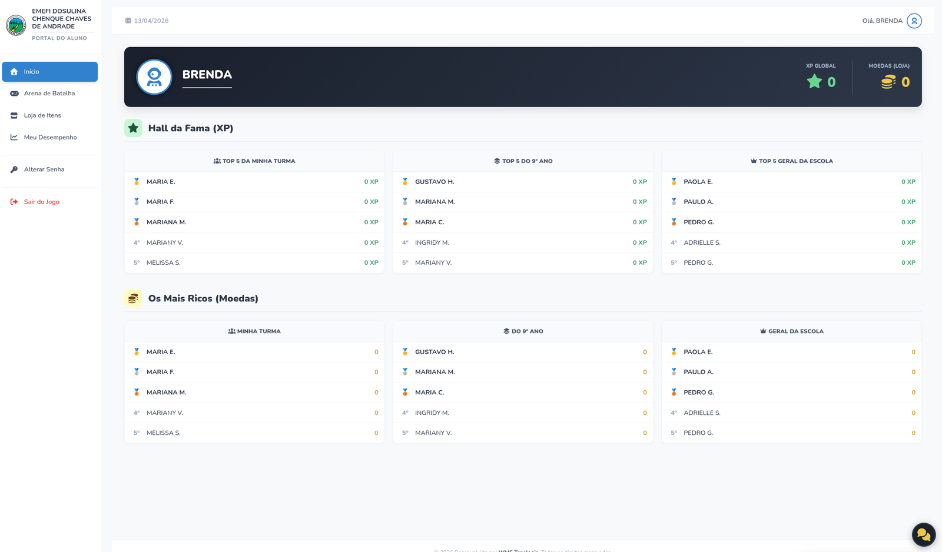Open Loja de Itens from sidebar
Image resolution: width=942 pixels, height=552 pixels.
(42, 115)
